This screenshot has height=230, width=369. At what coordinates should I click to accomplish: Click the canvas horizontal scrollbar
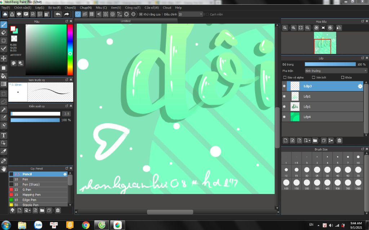tap(170, 212)
